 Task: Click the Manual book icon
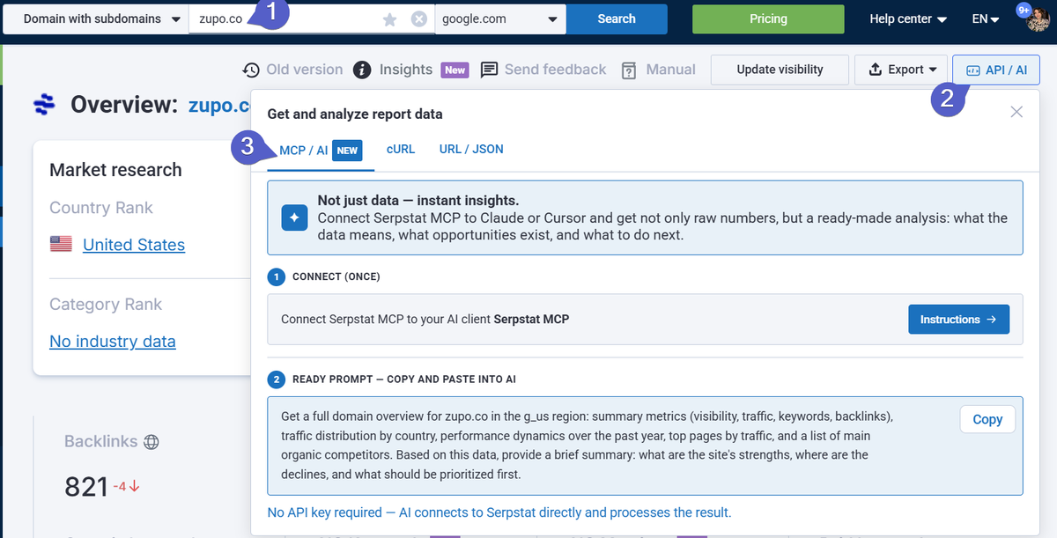[629, 70]
